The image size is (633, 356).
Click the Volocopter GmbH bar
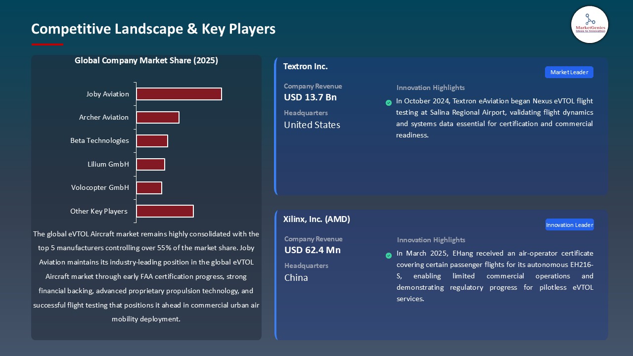(x=149, y=188)
